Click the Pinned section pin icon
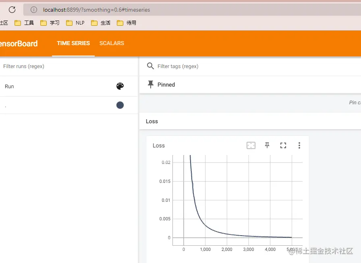Viewport: 361px width, 263px height. click(151, 85)
